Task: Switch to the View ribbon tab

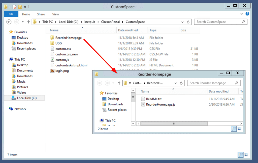Action: click(55, 14)
